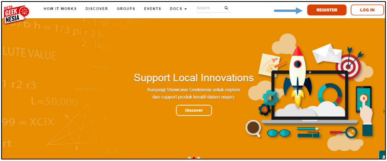Advance the carousel with the right chevron

point(384,111)
